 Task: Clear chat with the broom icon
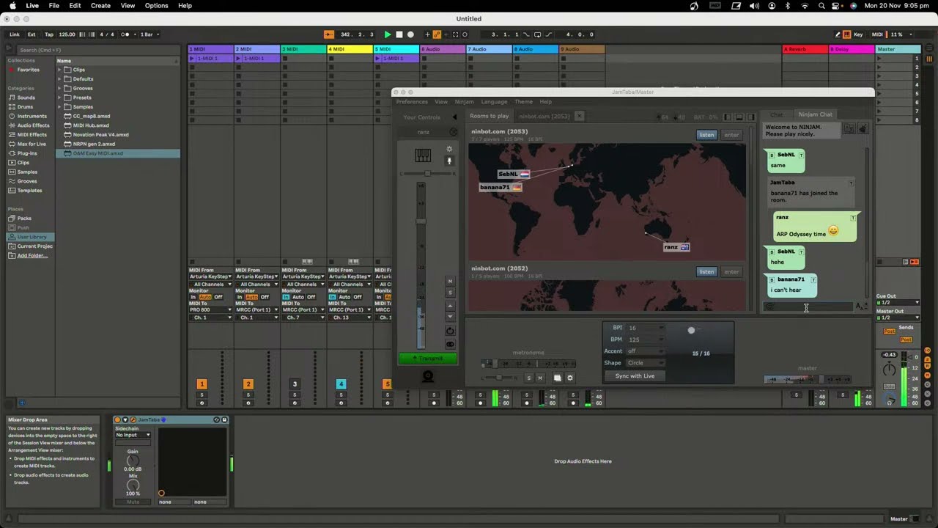pyautogui.click(x=863, y=128)
